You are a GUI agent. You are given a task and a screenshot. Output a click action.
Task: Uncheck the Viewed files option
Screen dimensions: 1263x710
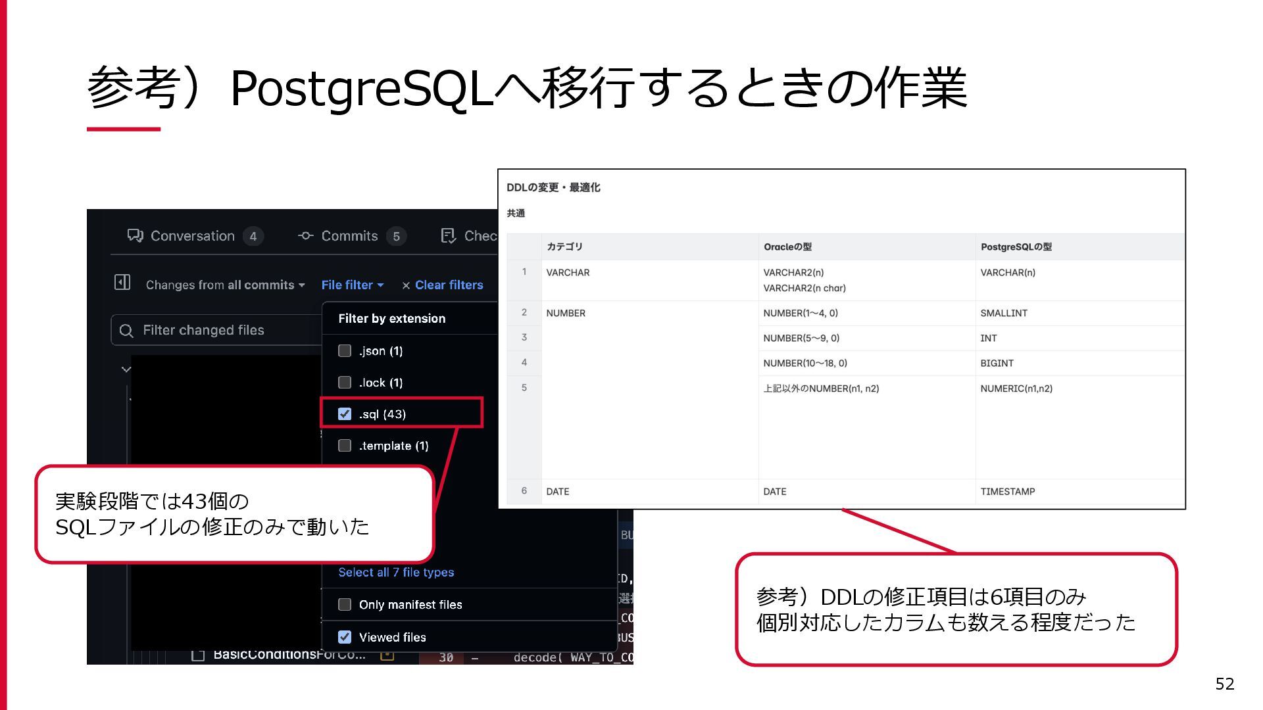[x=345, y=637]
